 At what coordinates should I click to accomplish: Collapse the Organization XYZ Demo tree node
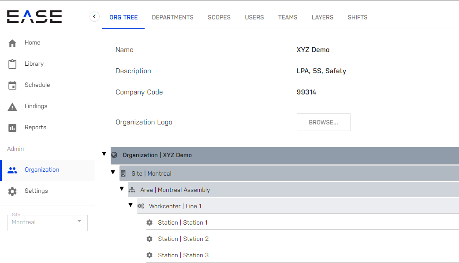point(104,154)
